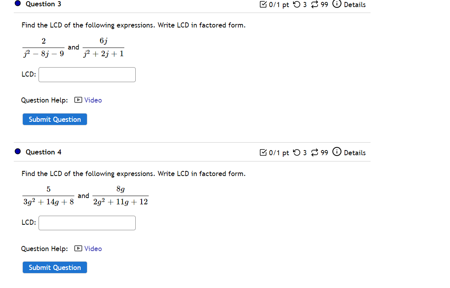Click the blue dot marker beside Question 4
Viewport: 450px width, 288px height.
tap(17, 151)
